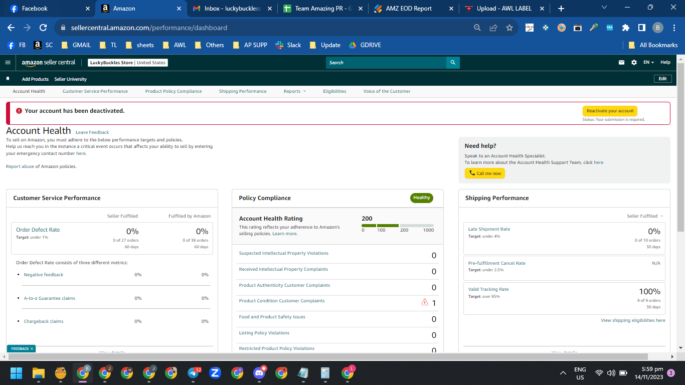Expand the Reports dropdown menu
Screen dimensions: 685x385
tap(294, 91)
